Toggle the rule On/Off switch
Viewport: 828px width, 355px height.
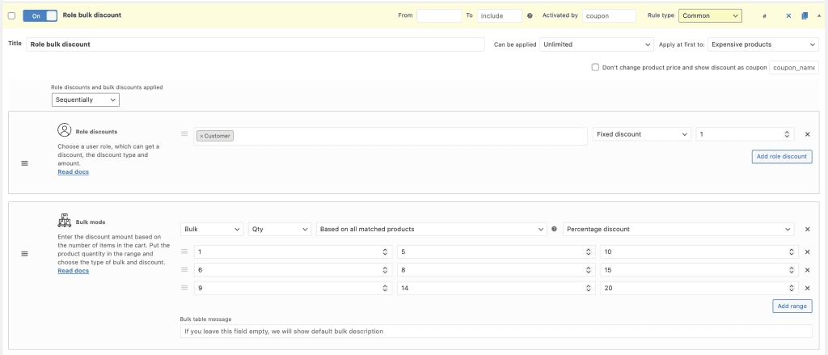pyautogui.click(x=40, y=15)
